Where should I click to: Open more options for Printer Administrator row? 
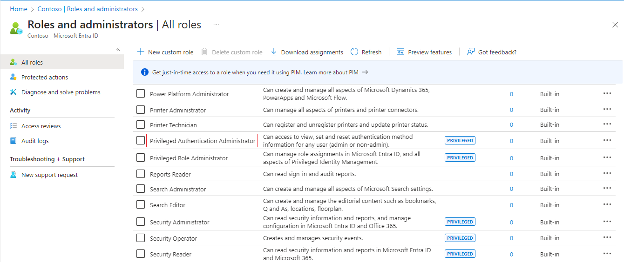607,109
